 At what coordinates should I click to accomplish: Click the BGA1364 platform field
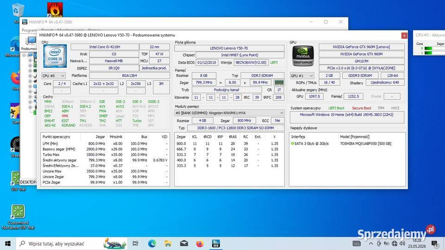(x=129, y=76)
